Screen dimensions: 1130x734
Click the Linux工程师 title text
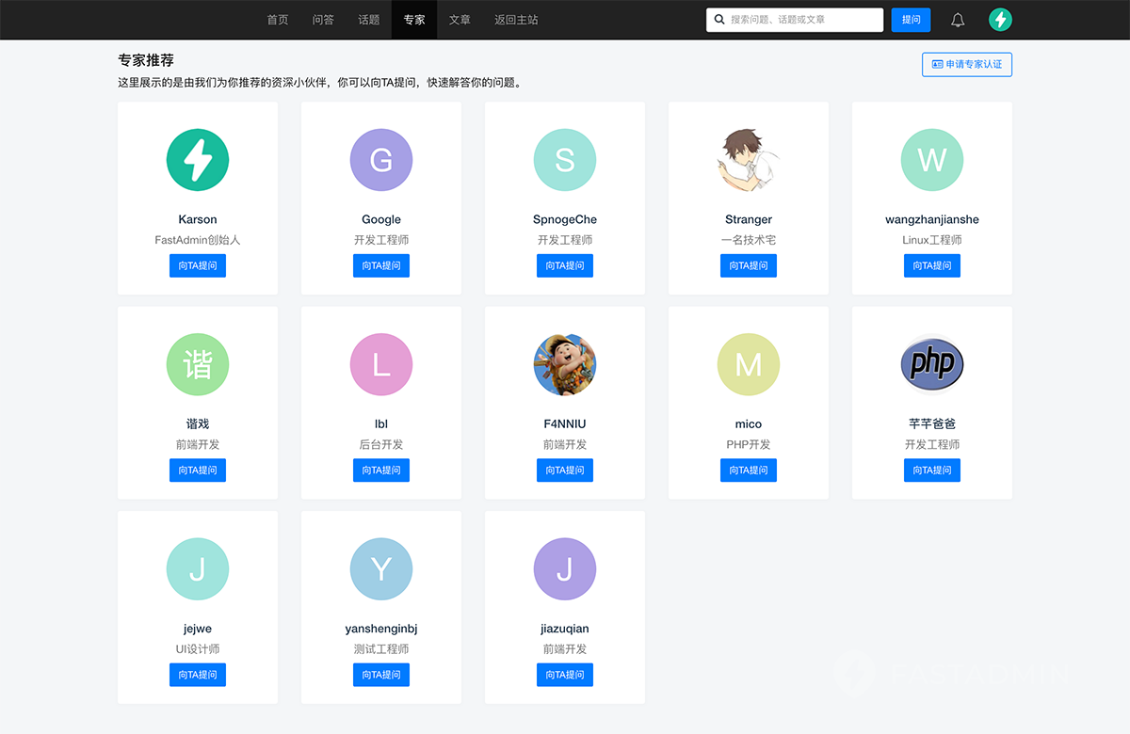click(932, 240)
